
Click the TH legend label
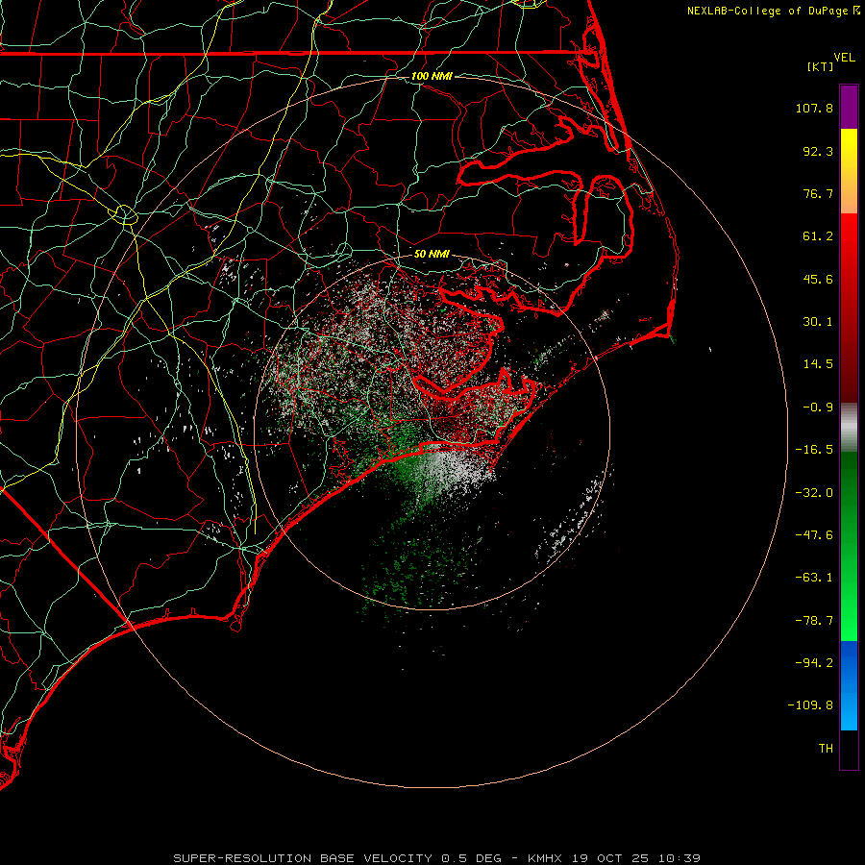826,748
